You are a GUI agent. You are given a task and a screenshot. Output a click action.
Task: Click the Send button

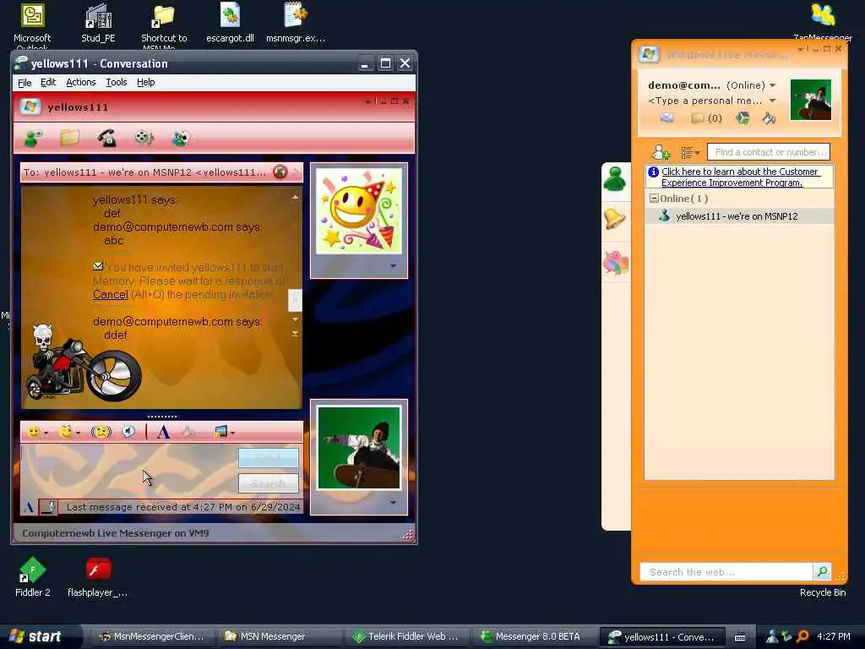click(268, 458)
